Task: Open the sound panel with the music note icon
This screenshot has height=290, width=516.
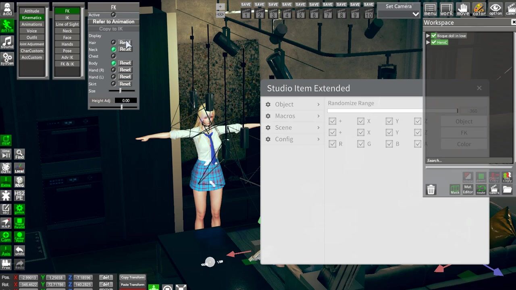Action: coord(7,42)
